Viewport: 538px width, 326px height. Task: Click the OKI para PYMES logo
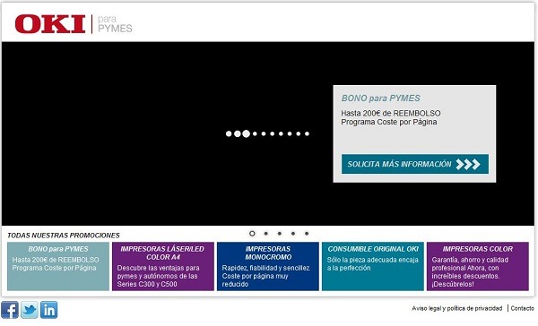tap(74, 24)
